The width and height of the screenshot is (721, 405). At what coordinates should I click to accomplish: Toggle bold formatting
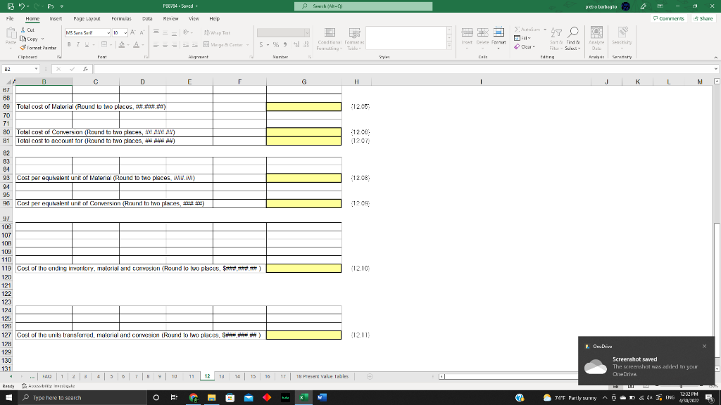click(69, 44)
